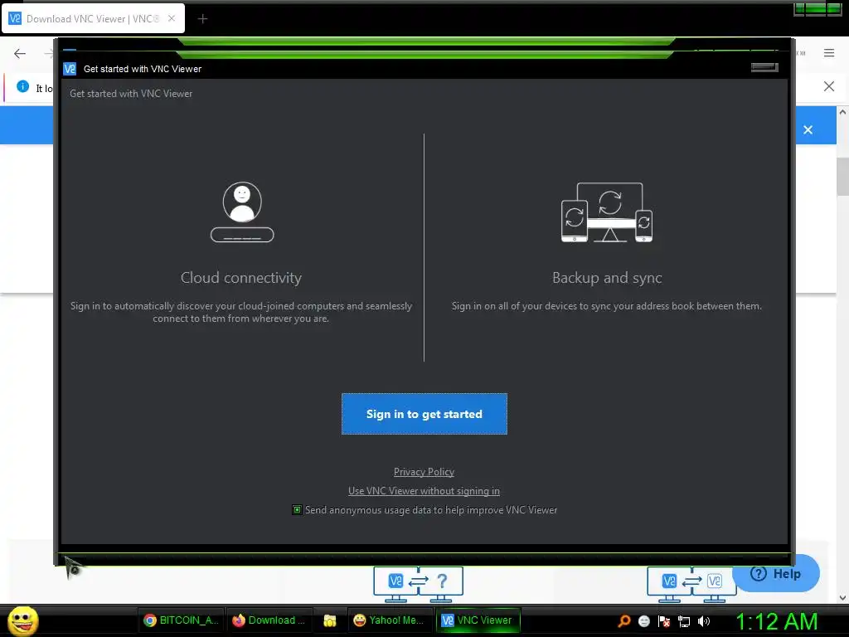The height and width of the screenshot is (637, 849).
Task: Select the Download VNC Viewer browser tab
Action: click(93, 19)
